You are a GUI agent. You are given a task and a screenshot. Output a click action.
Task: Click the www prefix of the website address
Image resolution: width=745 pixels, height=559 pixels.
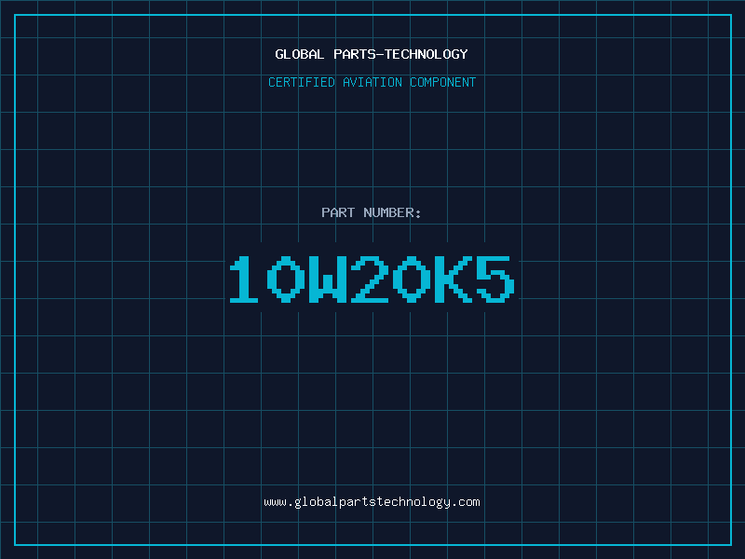[x=275, y=503]
